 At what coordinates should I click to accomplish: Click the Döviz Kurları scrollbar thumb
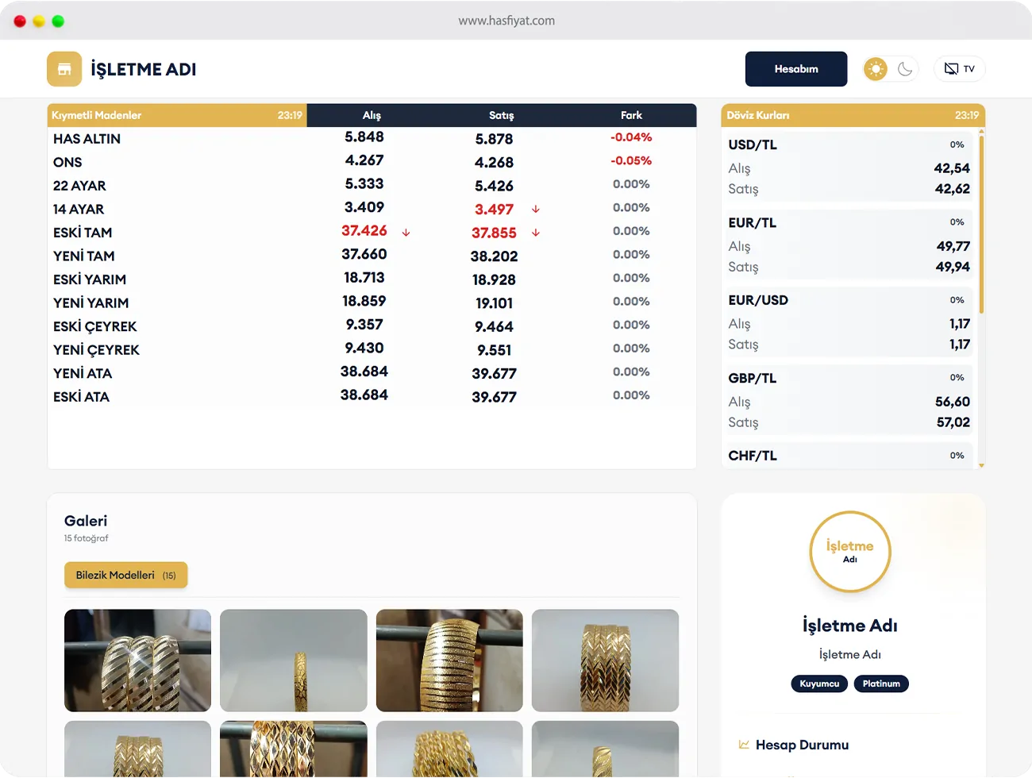coord(982,224)
